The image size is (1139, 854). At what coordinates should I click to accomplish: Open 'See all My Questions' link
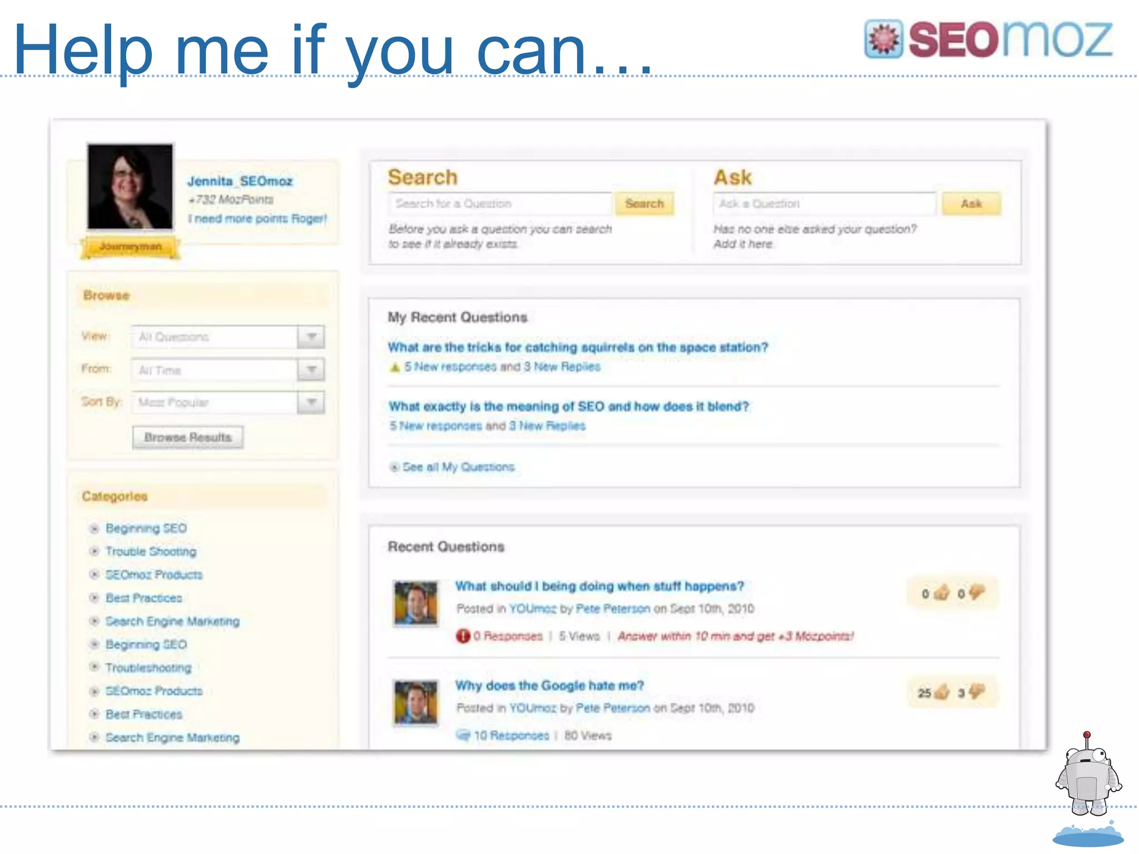pos(458,467)
